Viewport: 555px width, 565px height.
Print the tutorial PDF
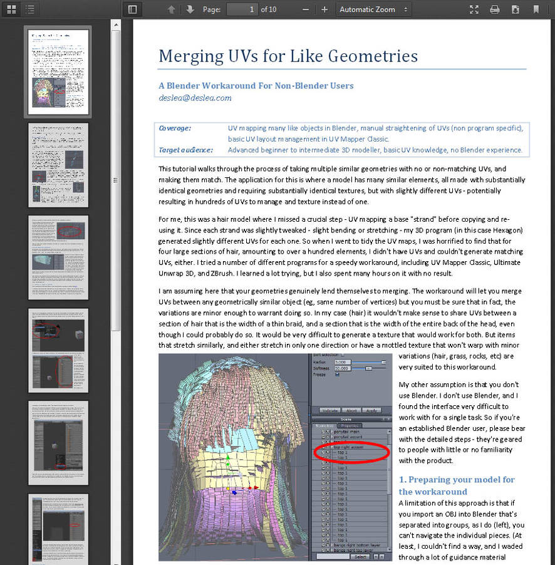(x=495, y=9)
